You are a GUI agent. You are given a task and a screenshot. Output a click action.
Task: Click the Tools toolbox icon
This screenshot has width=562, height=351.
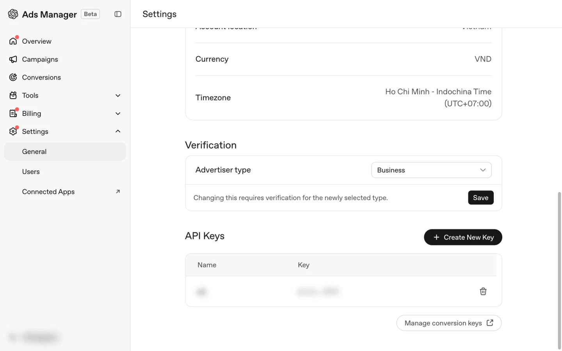(13, 95)
